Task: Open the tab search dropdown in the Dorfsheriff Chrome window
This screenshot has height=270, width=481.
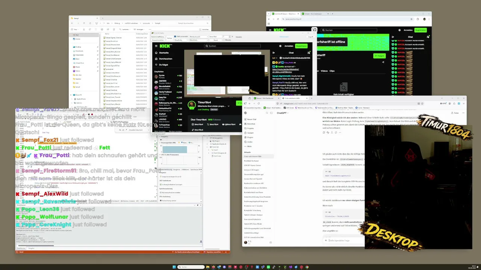Action: coord(269,13)
